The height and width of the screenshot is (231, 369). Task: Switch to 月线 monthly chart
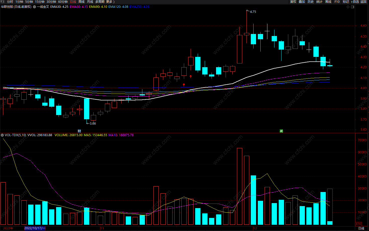[90, 2]
